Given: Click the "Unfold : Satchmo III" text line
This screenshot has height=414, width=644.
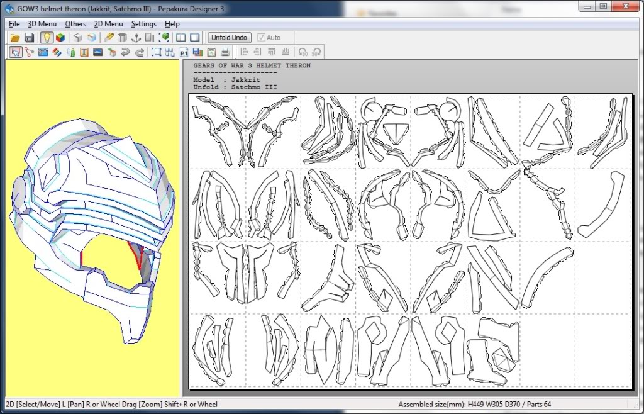Looking at the screenshot, I should coord(235,87).
